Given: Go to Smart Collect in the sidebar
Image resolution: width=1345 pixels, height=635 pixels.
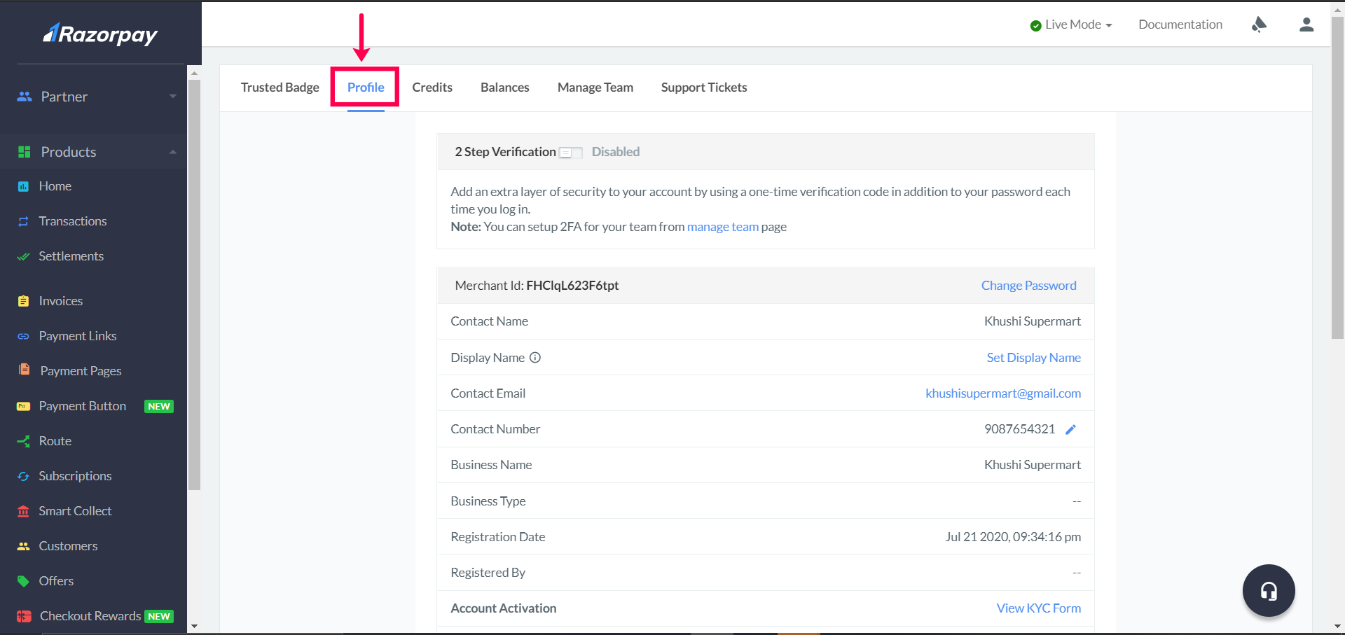Looking at the screenshot, I should point(75,511).
